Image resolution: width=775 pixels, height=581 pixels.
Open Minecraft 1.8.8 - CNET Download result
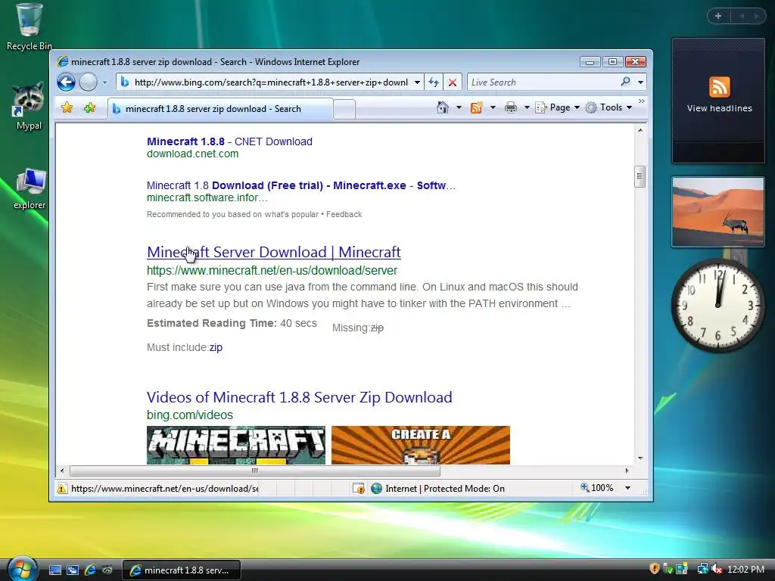pos(229,141)
